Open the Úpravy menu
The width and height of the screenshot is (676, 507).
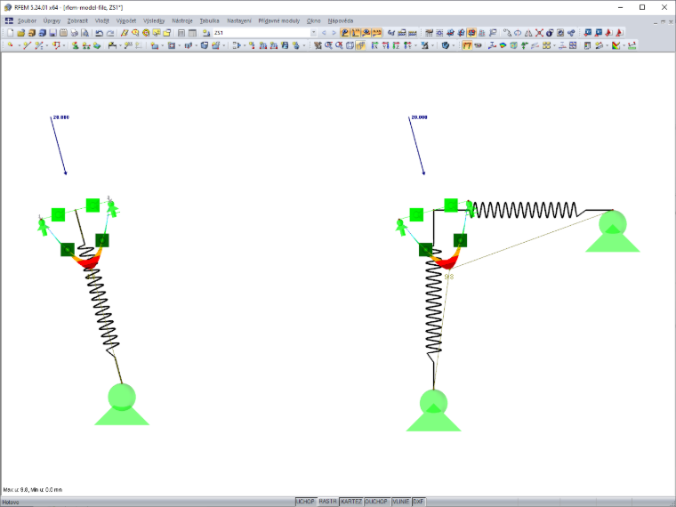click(52, 20)
